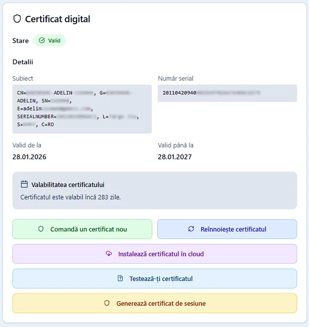
Task: Click the Subiect field label
Action: tap(23, 79)
